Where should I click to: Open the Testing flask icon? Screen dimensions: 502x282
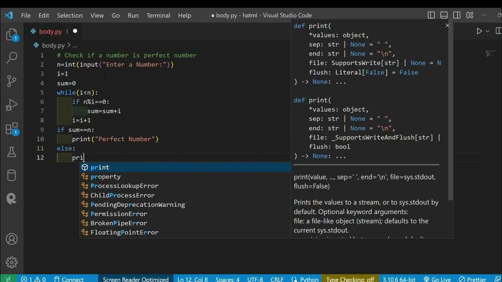tap(12, 152)
